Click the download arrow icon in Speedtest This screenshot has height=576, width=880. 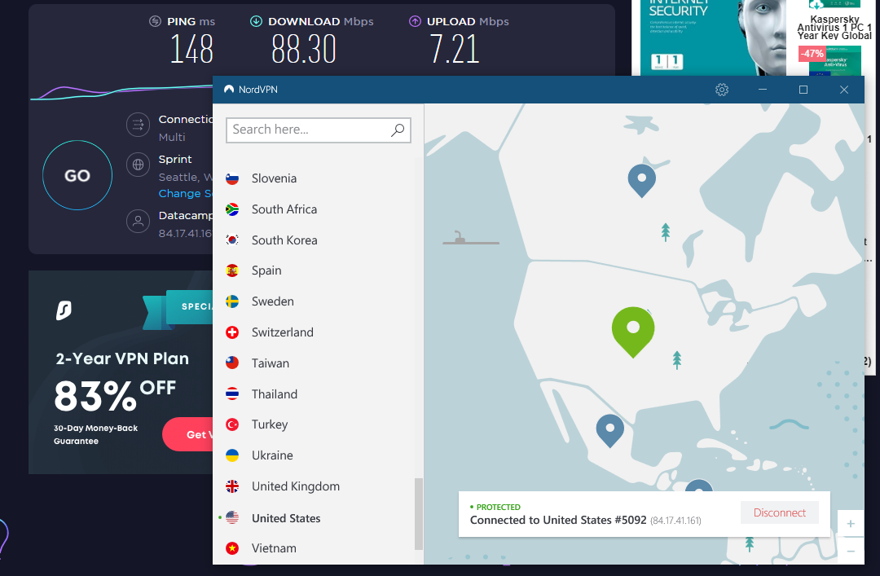click(256, 21)
